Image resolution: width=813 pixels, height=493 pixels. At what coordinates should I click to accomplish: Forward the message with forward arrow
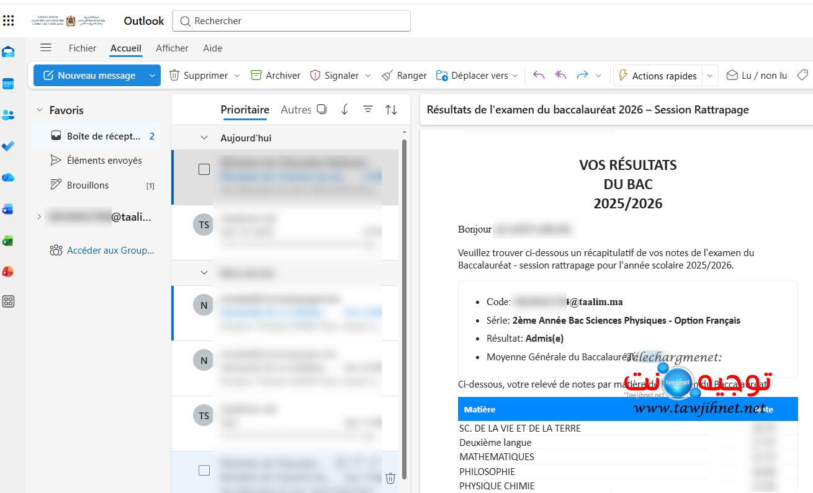tap(582, 76)
